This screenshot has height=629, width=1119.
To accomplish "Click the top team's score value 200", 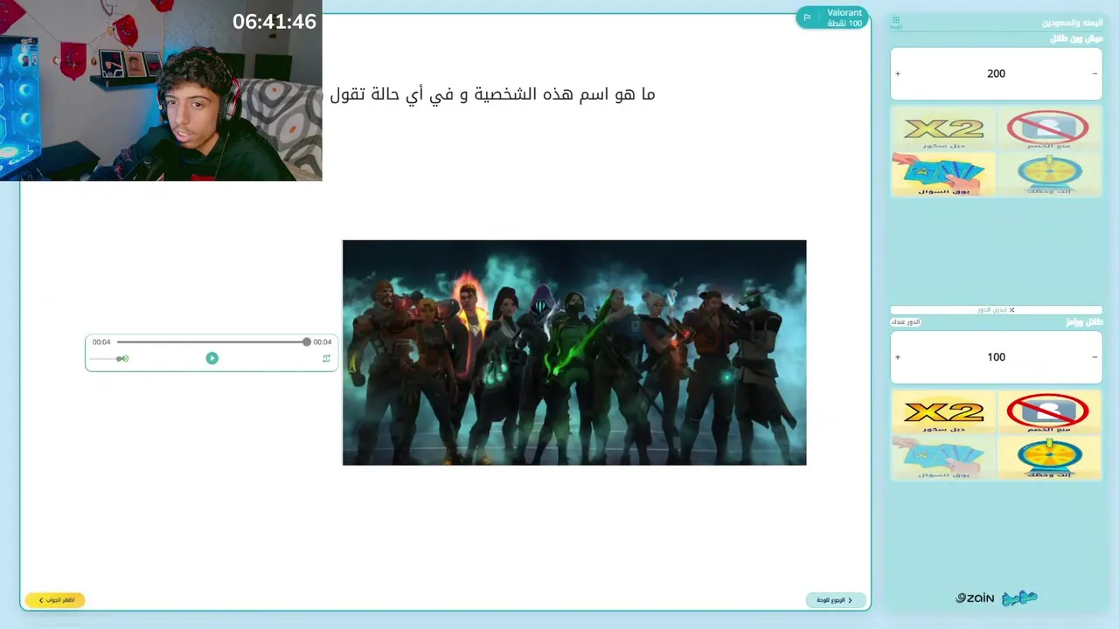I will (x=996, y=74).
